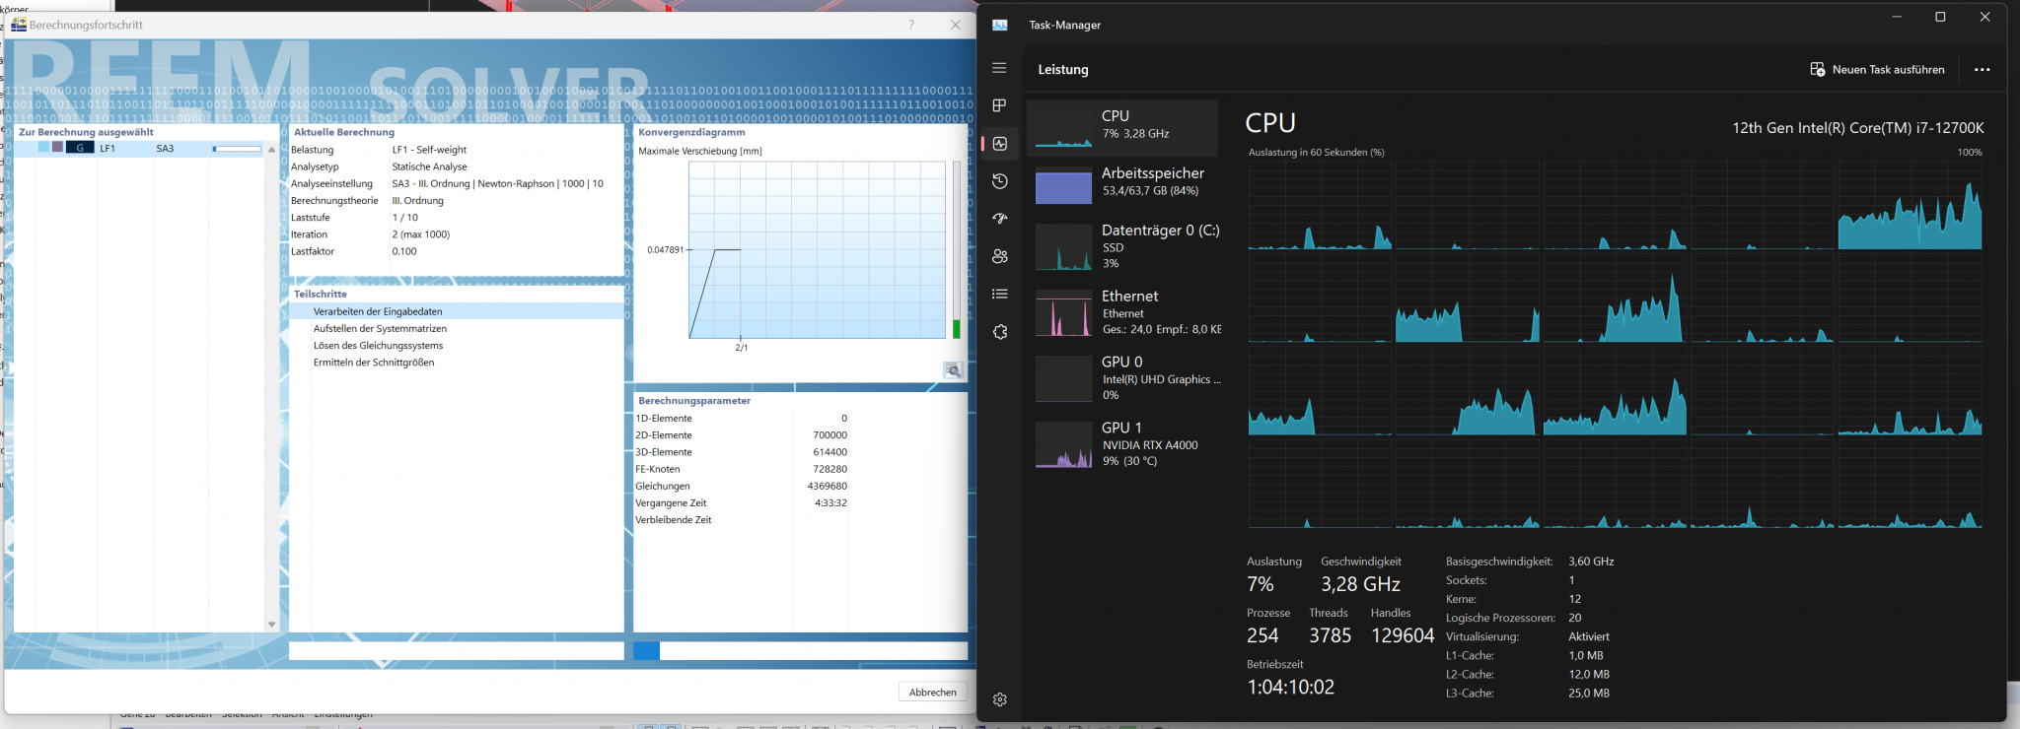Select GPU 0 Intel UHD Graphics entry

[x=1122, y=377]
